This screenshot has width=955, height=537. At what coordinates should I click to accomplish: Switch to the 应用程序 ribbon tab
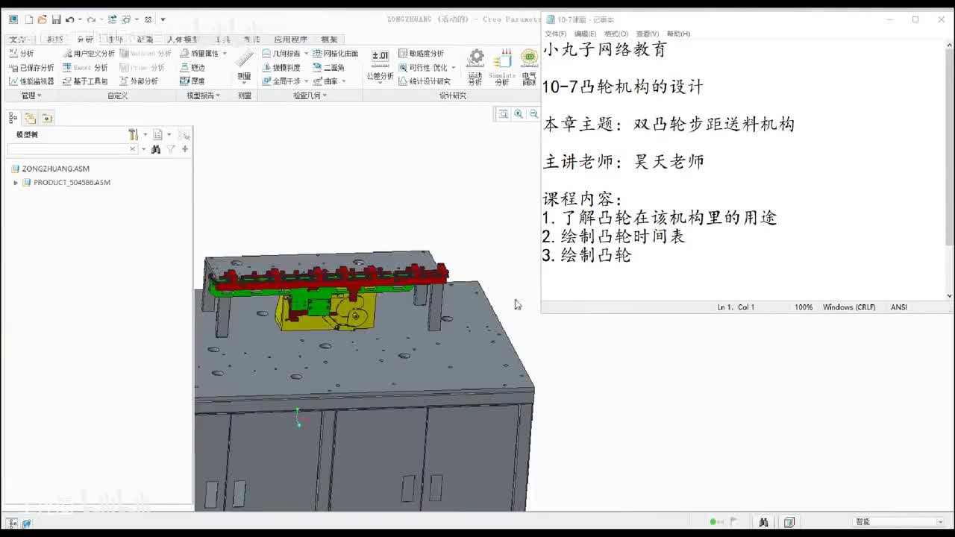290,40
